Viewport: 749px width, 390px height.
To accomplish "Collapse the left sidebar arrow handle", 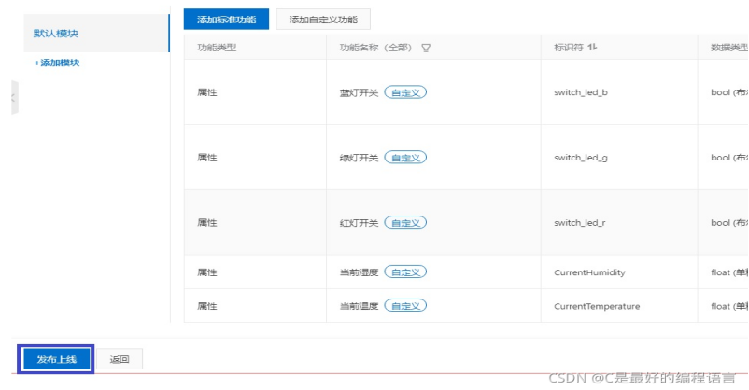I will point(14,97).
